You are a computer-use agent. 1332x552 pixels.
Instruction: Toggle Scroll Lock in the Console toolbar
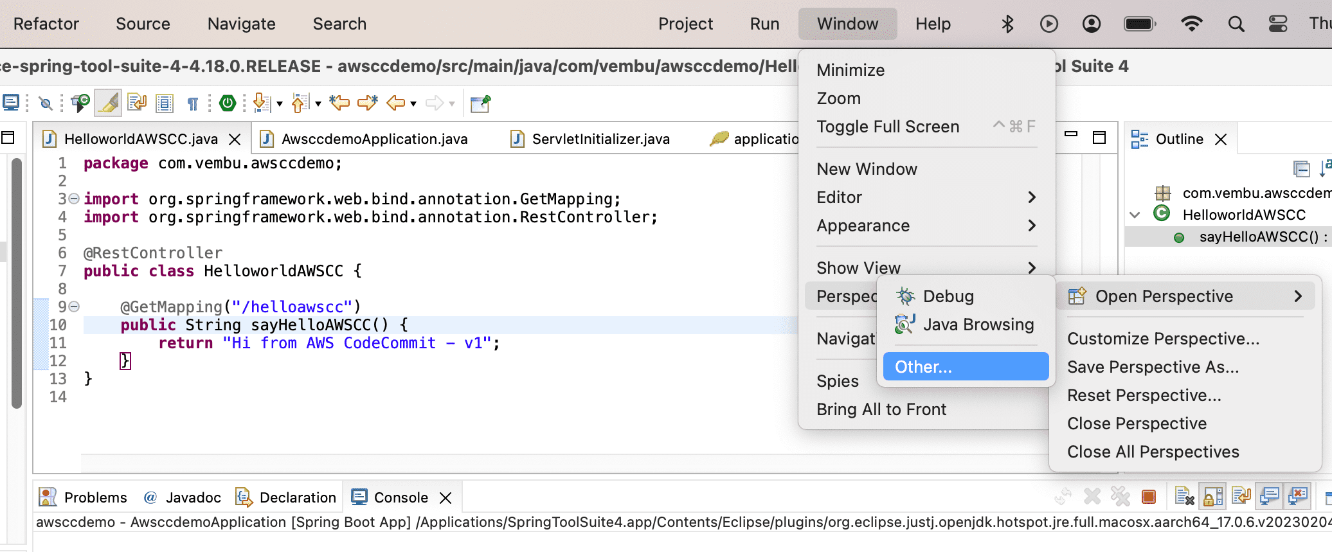(x=1213, y=496)
